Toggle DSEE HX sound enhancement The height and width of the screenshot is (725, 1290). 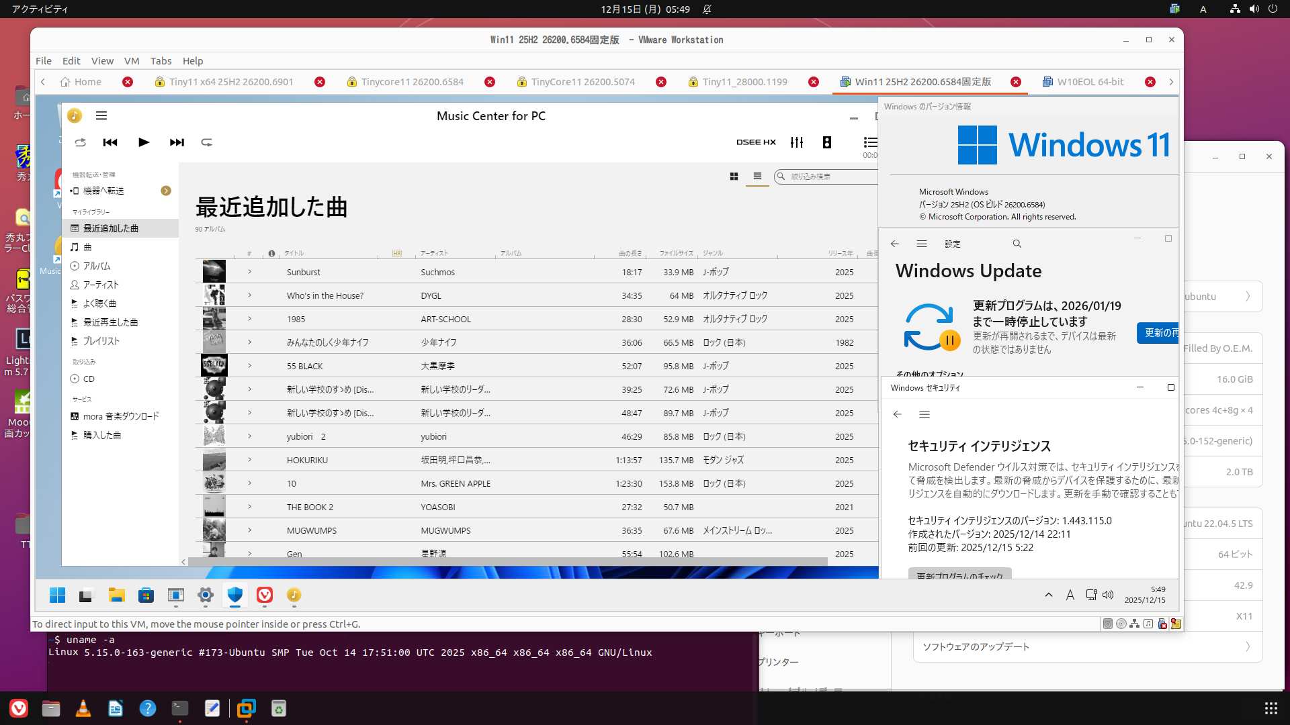[756, 142]
